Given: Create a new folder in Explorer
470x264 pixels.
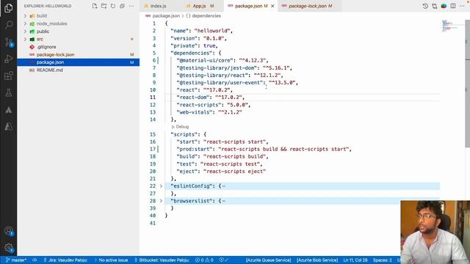Looking at the screenshot, I should coord(104,6).
